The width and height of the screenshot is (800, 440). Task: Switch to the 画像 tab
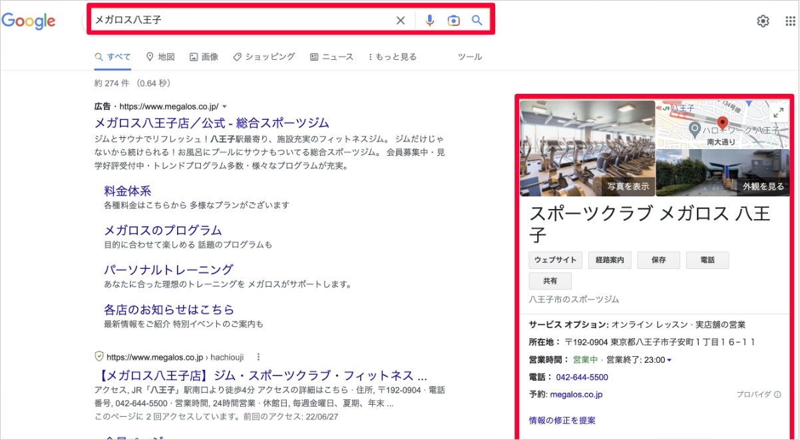[204, 57]
